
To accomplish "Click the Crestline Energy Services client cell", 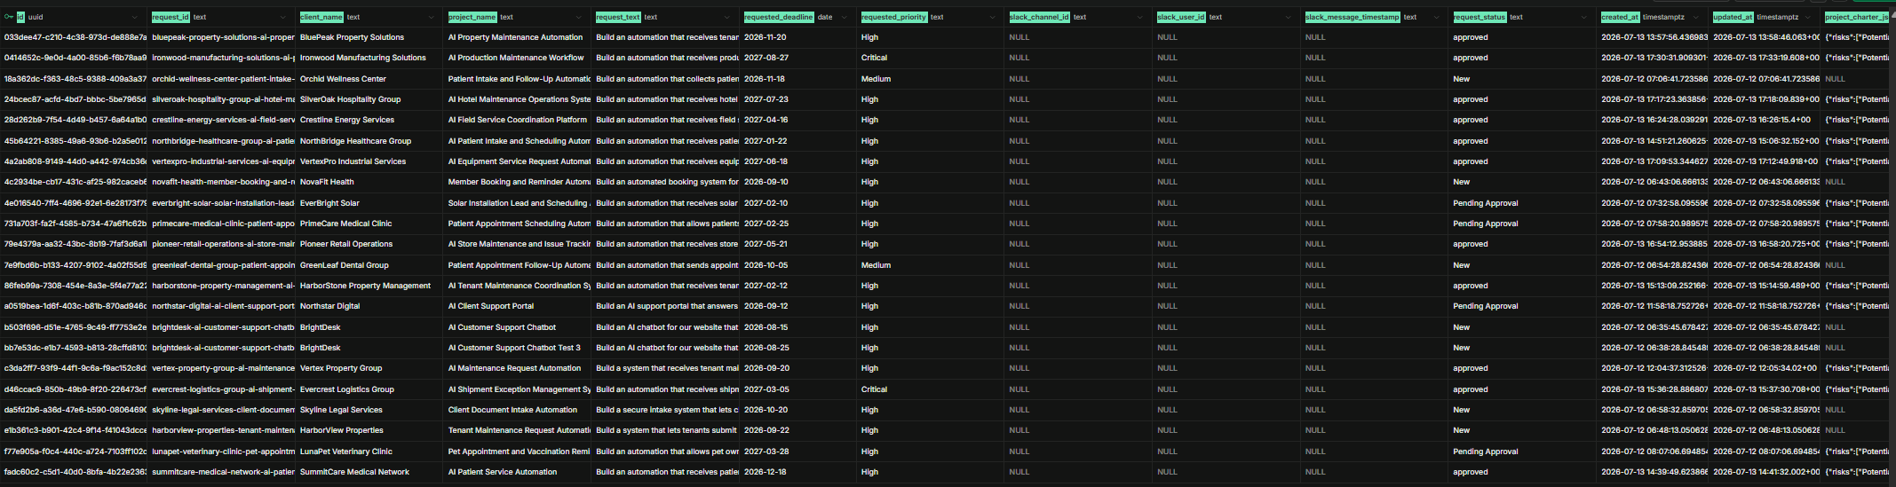I will click(369, 120).
